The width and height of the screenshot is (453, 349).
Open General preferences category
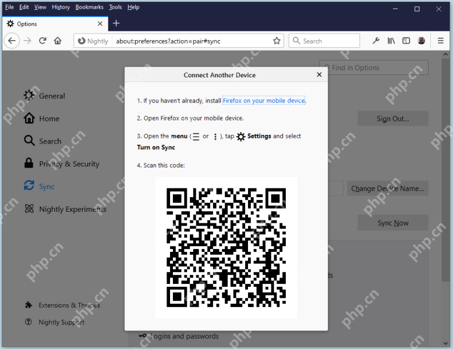click(x=45, y=96)
